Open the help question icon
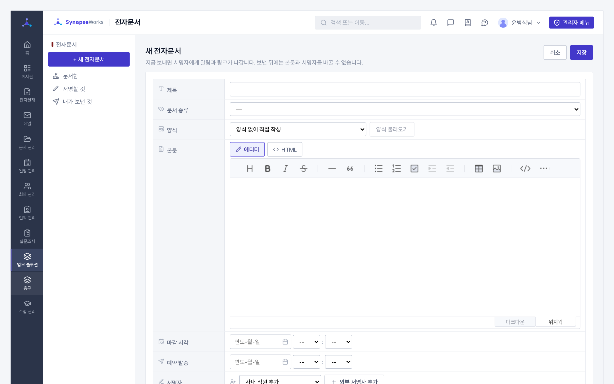 click(485, 22)
